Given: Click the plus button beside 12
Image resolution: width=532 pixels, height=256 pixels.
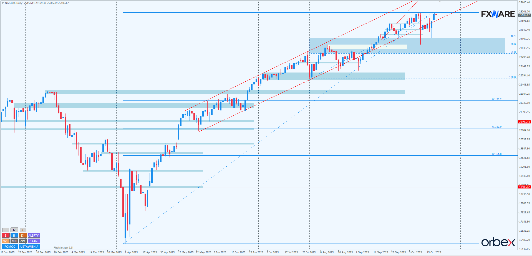Looking at the screenshot, I should click(23, 230).
